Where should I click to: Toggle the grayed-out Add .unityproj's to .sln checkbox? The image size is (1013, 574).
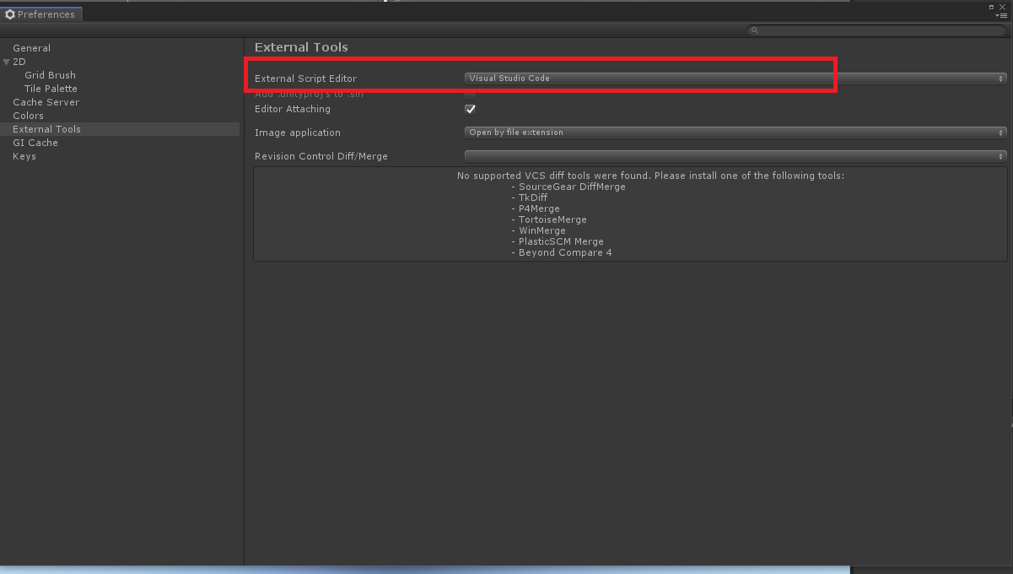pyautogui.click(x=470, y=94)
